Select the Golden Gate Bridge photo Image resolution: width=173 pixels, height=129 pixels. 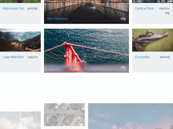(86, 46)
